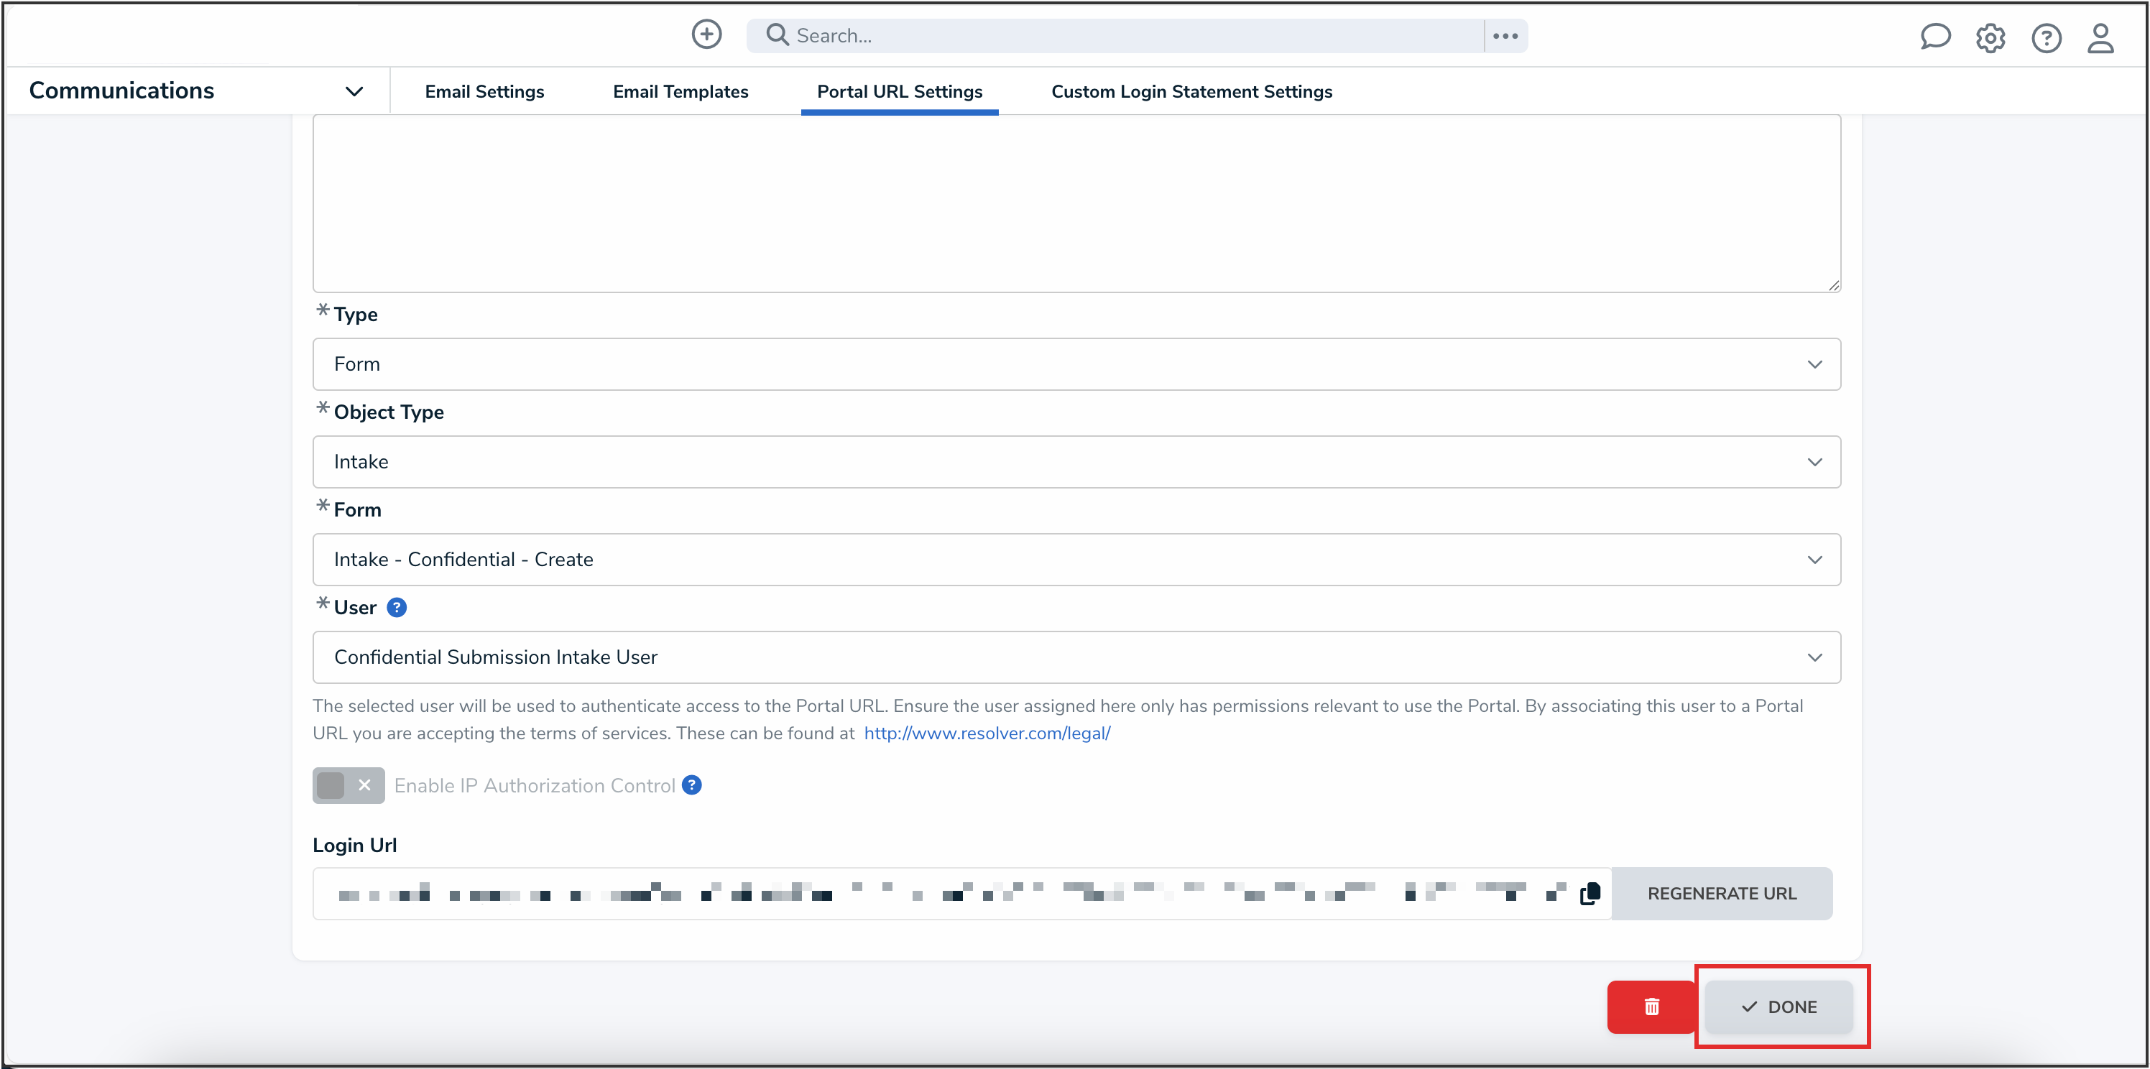Viewport: 2150px width, 1069px height.
Task: Click the User field help icon
Action: pos(397,608)
